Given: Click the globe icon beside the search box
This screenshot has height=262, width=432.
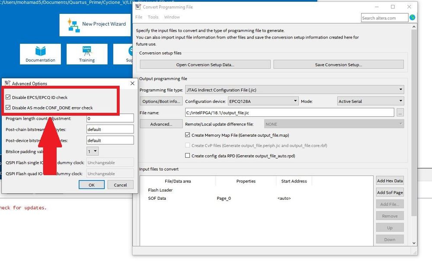Looking at the screenshot, I should pyautogui.click(x=412, y=17).
